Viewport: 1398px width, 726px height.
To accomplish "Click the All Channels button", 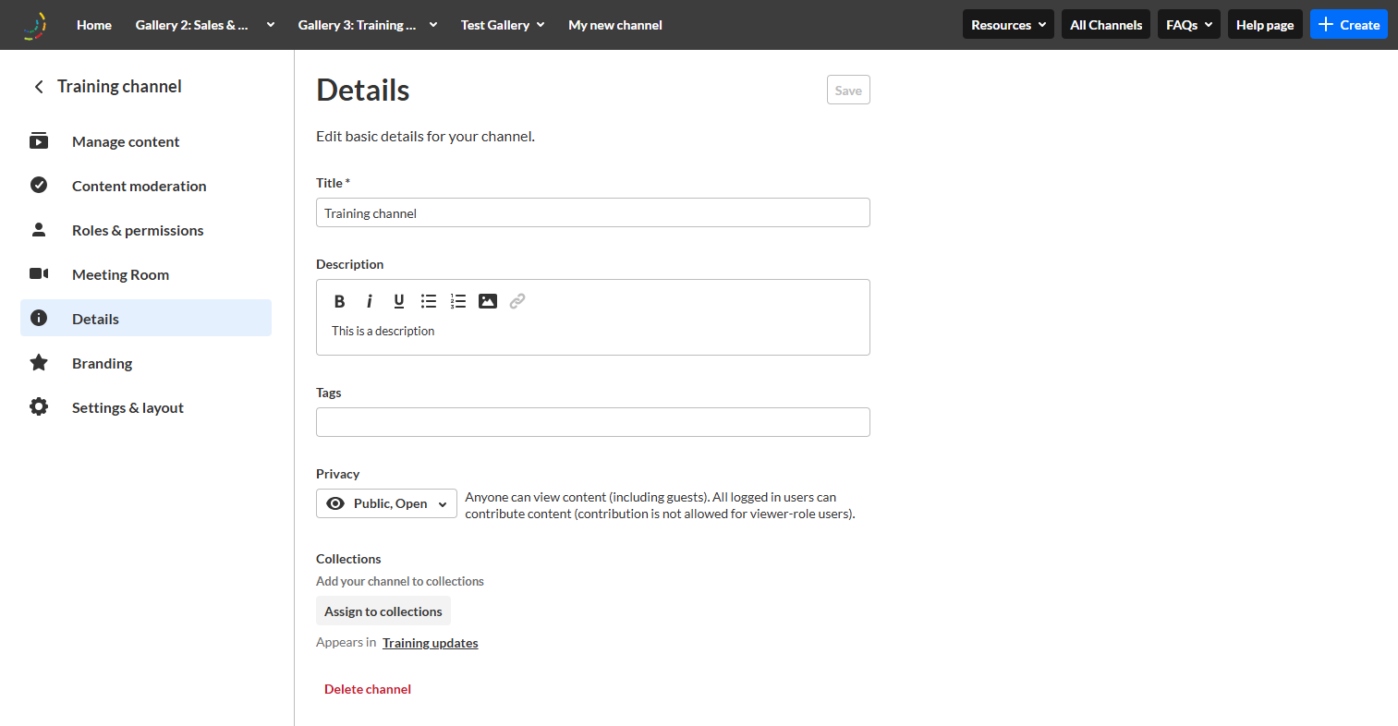I will (1106, 25).
